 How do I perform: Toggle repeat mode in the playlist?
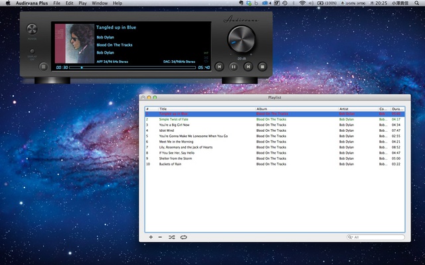click(x=183, y=237)
